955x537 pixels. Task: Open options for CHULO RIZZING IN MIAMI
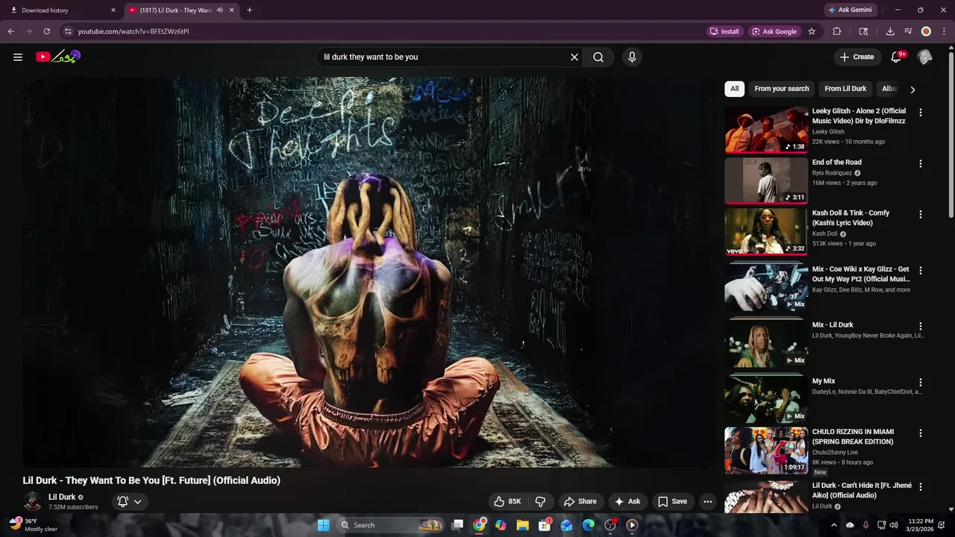pos(920,433)
